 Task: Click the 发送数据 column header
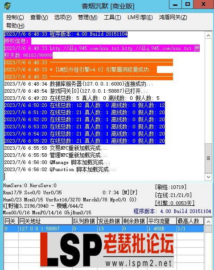110,221
